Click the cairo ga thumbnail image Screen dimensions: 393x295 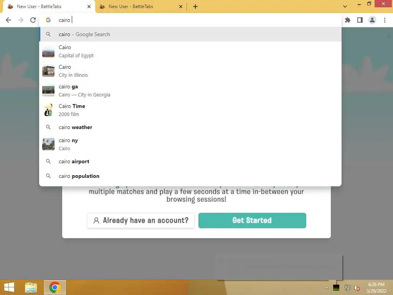[x=48, y=91]
